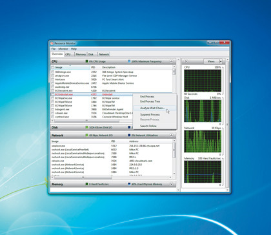
Task: Tick the Image header select-all checkbox
Action: point(53,67)
